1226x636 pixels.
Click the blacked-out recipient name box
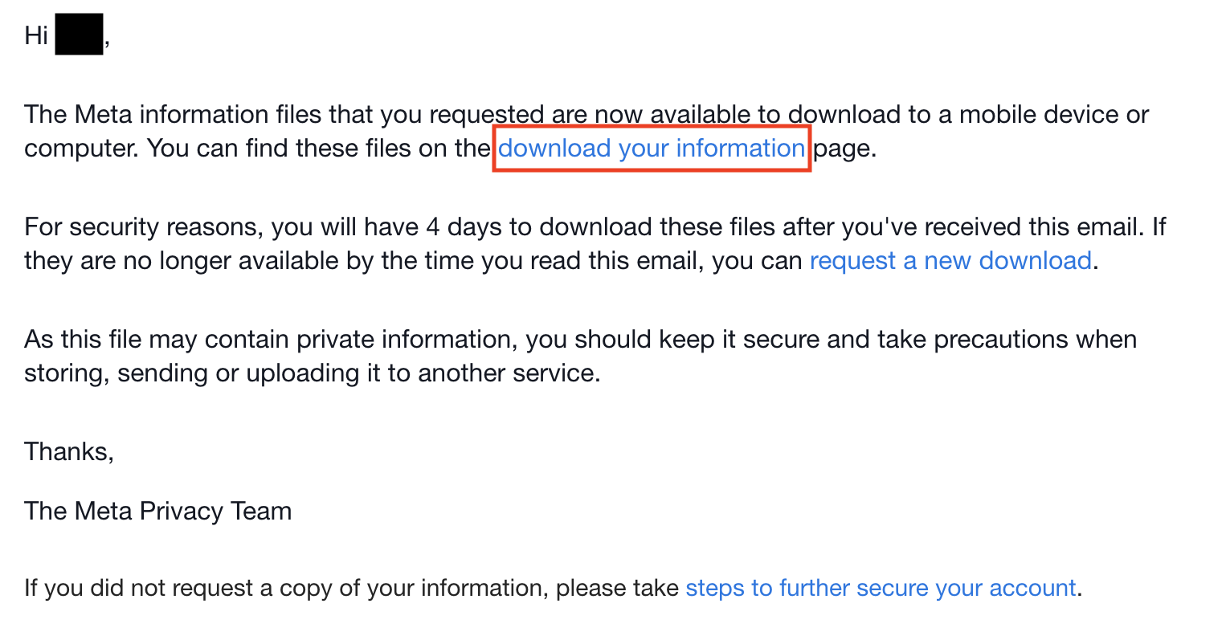coord(79,35)
